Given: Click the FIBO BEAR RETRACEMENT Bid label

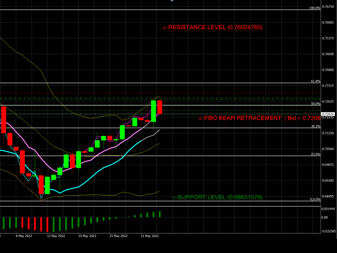Looking at the screenshot, I should tap(260, 118).
